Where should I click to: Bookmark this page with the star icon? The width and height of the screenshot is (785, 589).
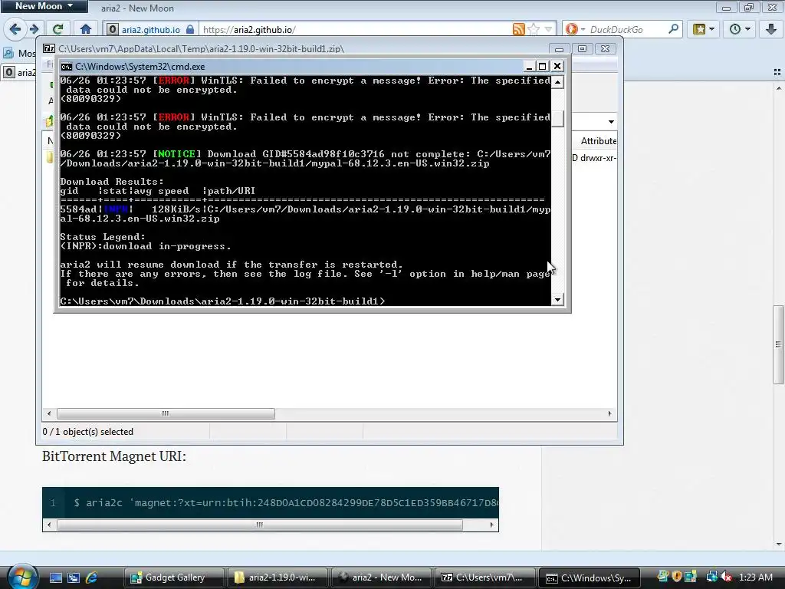(534, 29)
